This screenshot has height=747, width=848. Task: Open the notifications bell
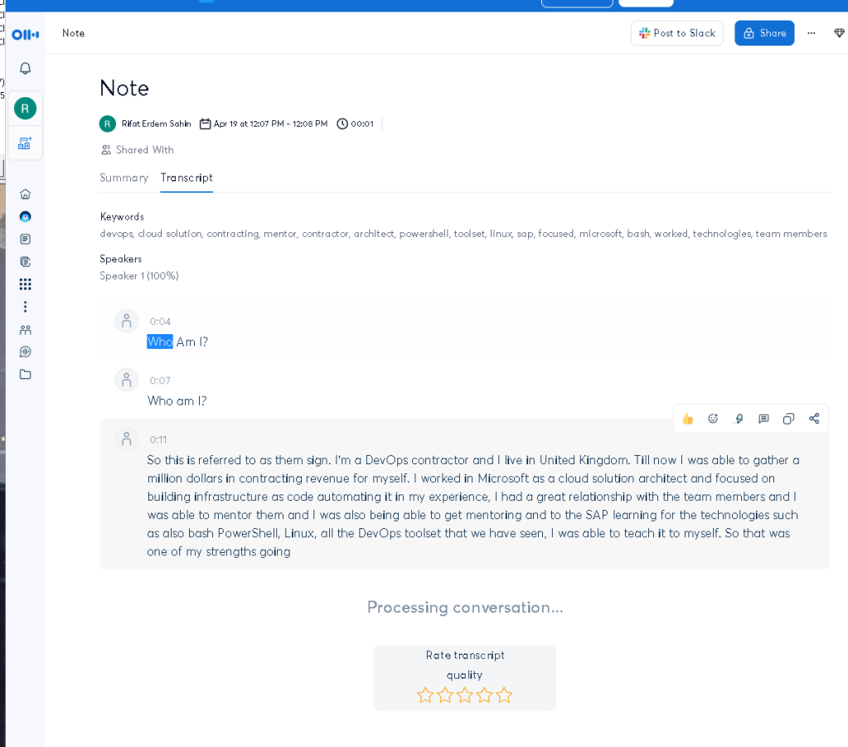point(26,69)
